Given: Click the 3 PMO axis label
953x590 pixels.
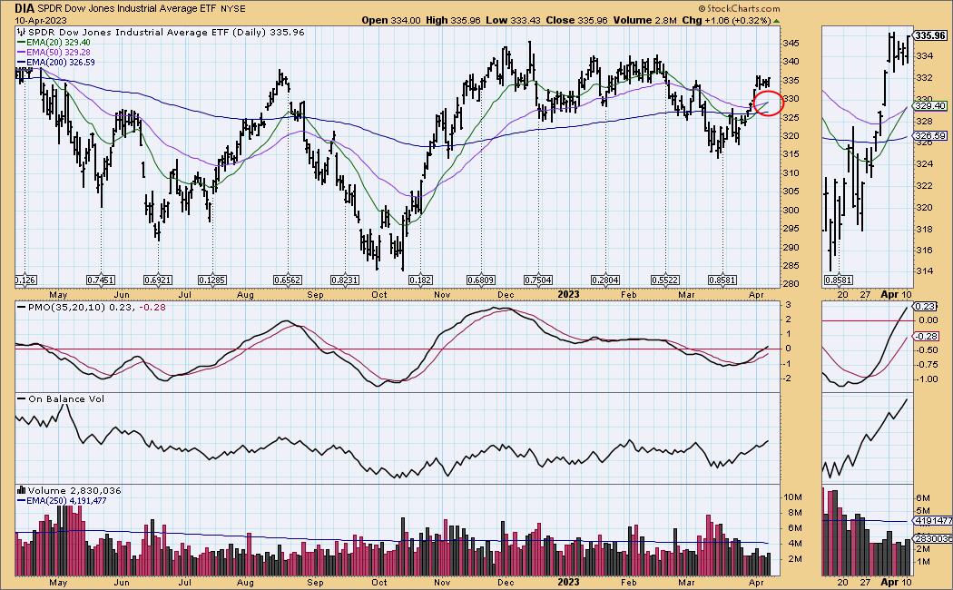Looking at the screenshot, I should [x=787, y=304].
